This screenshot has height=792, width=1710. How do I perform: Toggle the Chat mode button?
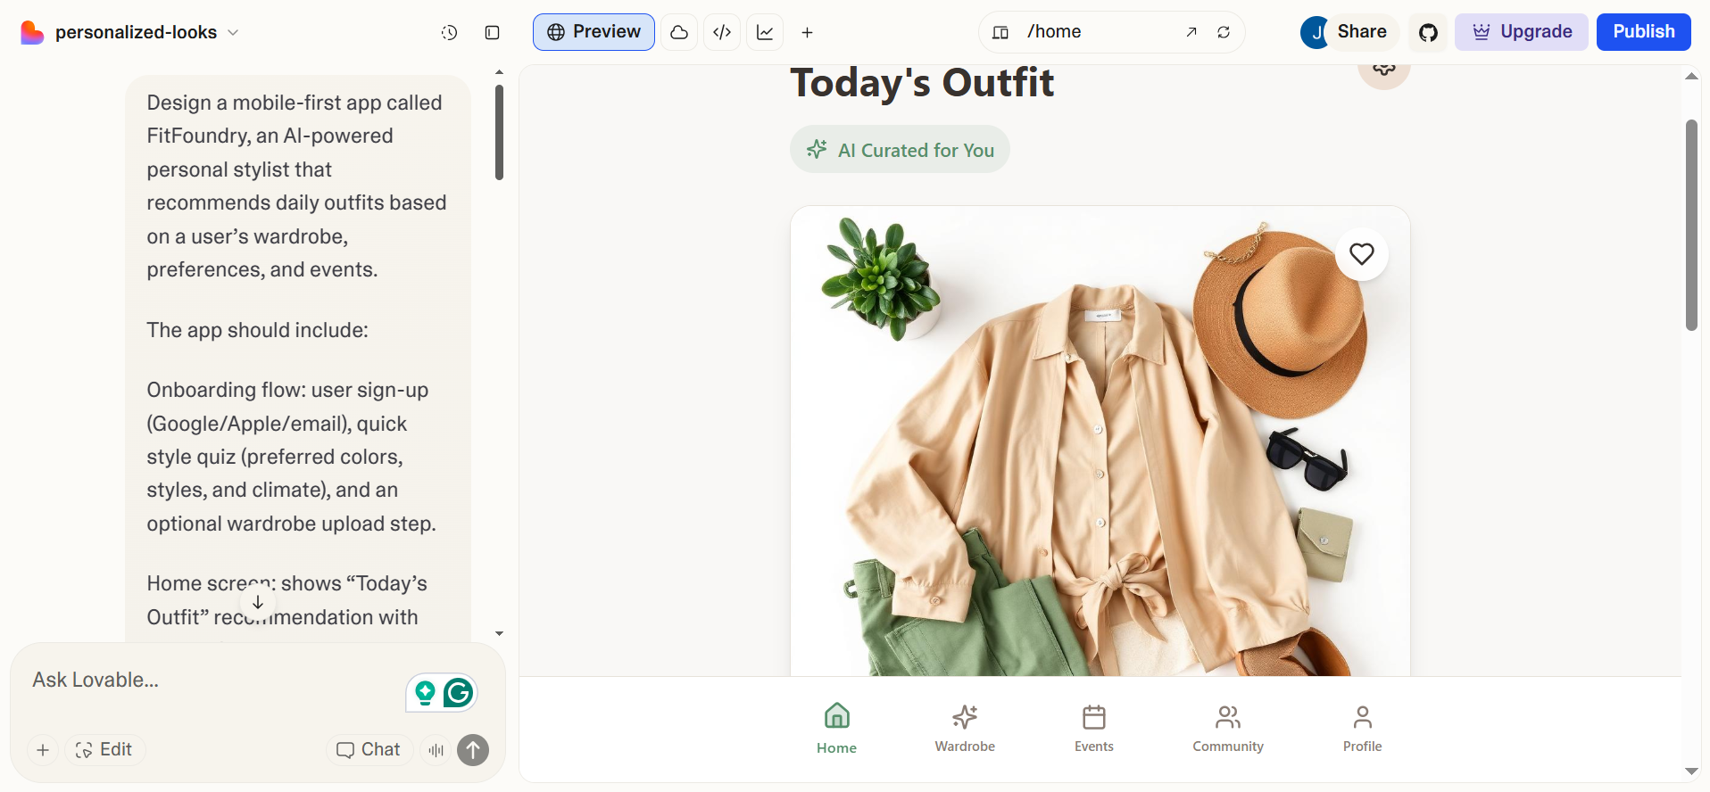coord(369,750)
